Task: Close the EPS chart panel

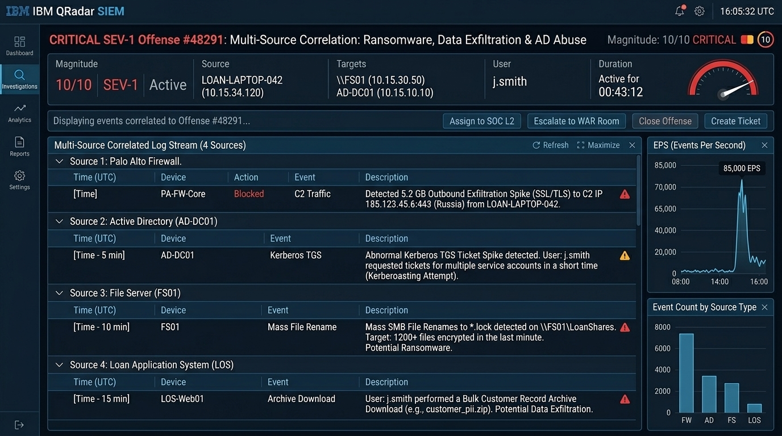Action: click(764, 145)
